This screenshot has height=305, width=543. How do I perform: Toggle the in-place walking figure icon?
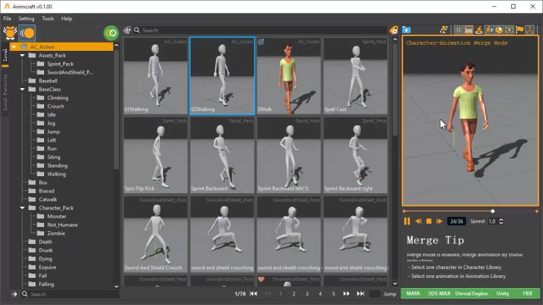tap(479, 30)
